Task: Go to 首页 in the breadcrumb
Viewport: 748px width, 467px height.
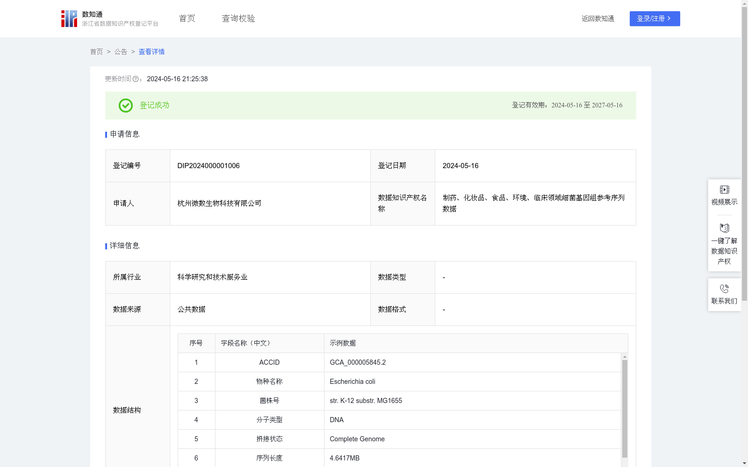Action: [x=96, y=52]
